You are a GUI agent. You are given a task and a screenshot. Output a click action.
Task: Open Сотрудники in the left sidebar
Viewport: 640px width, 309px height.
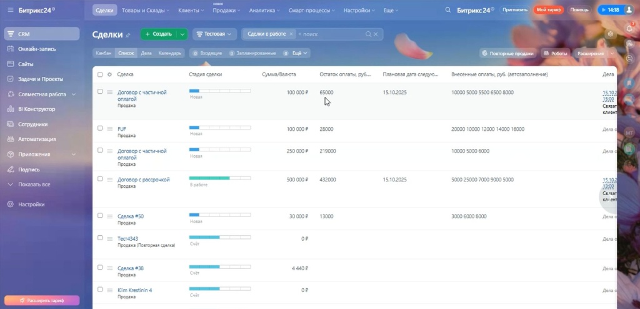pos(32,124)
